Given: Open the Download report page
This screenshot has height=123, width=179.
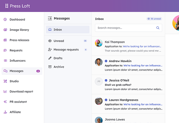Looking at the screenshot, I should [22, 92].
